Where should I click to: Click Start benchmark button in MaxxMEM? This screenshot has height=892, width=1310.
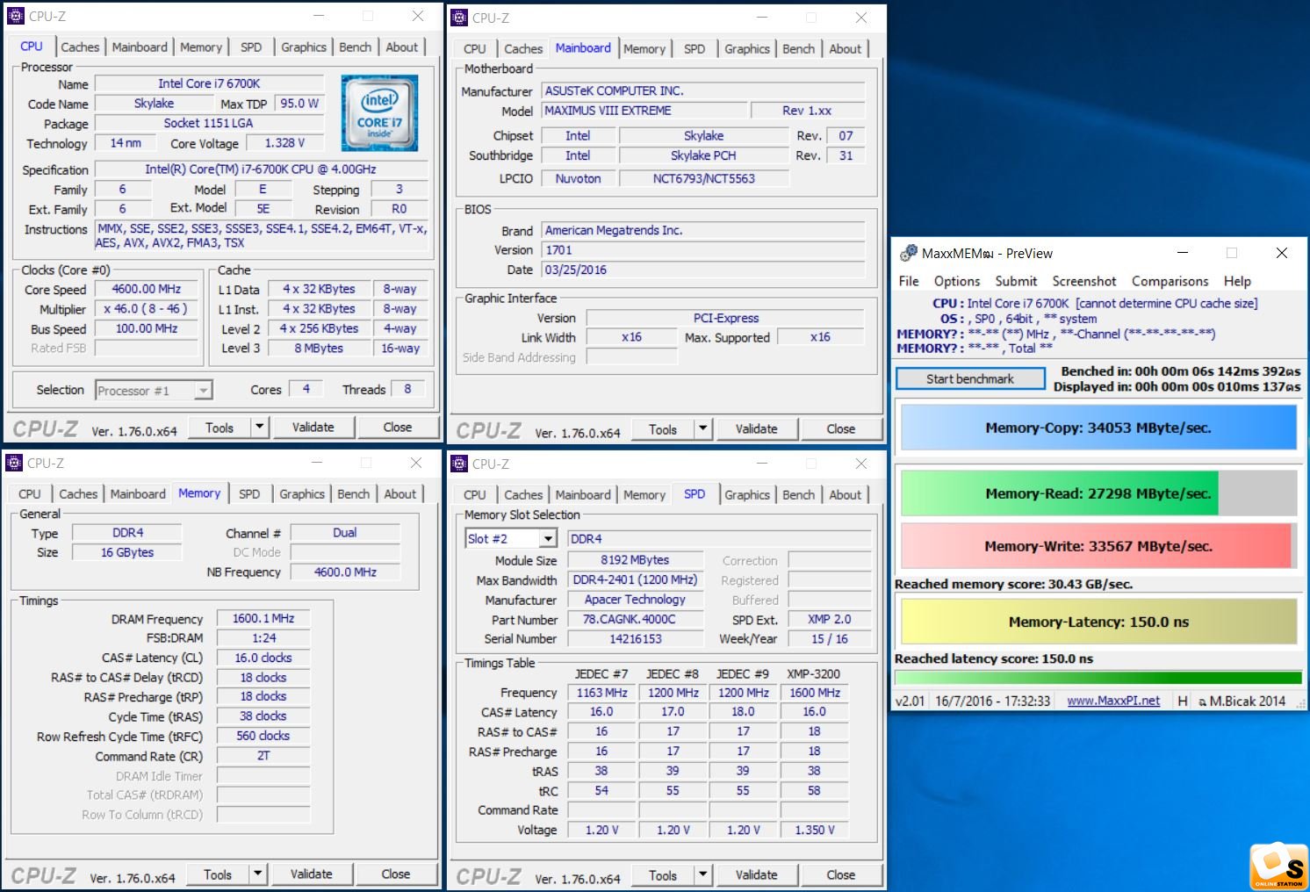click(x=970, y=378)
